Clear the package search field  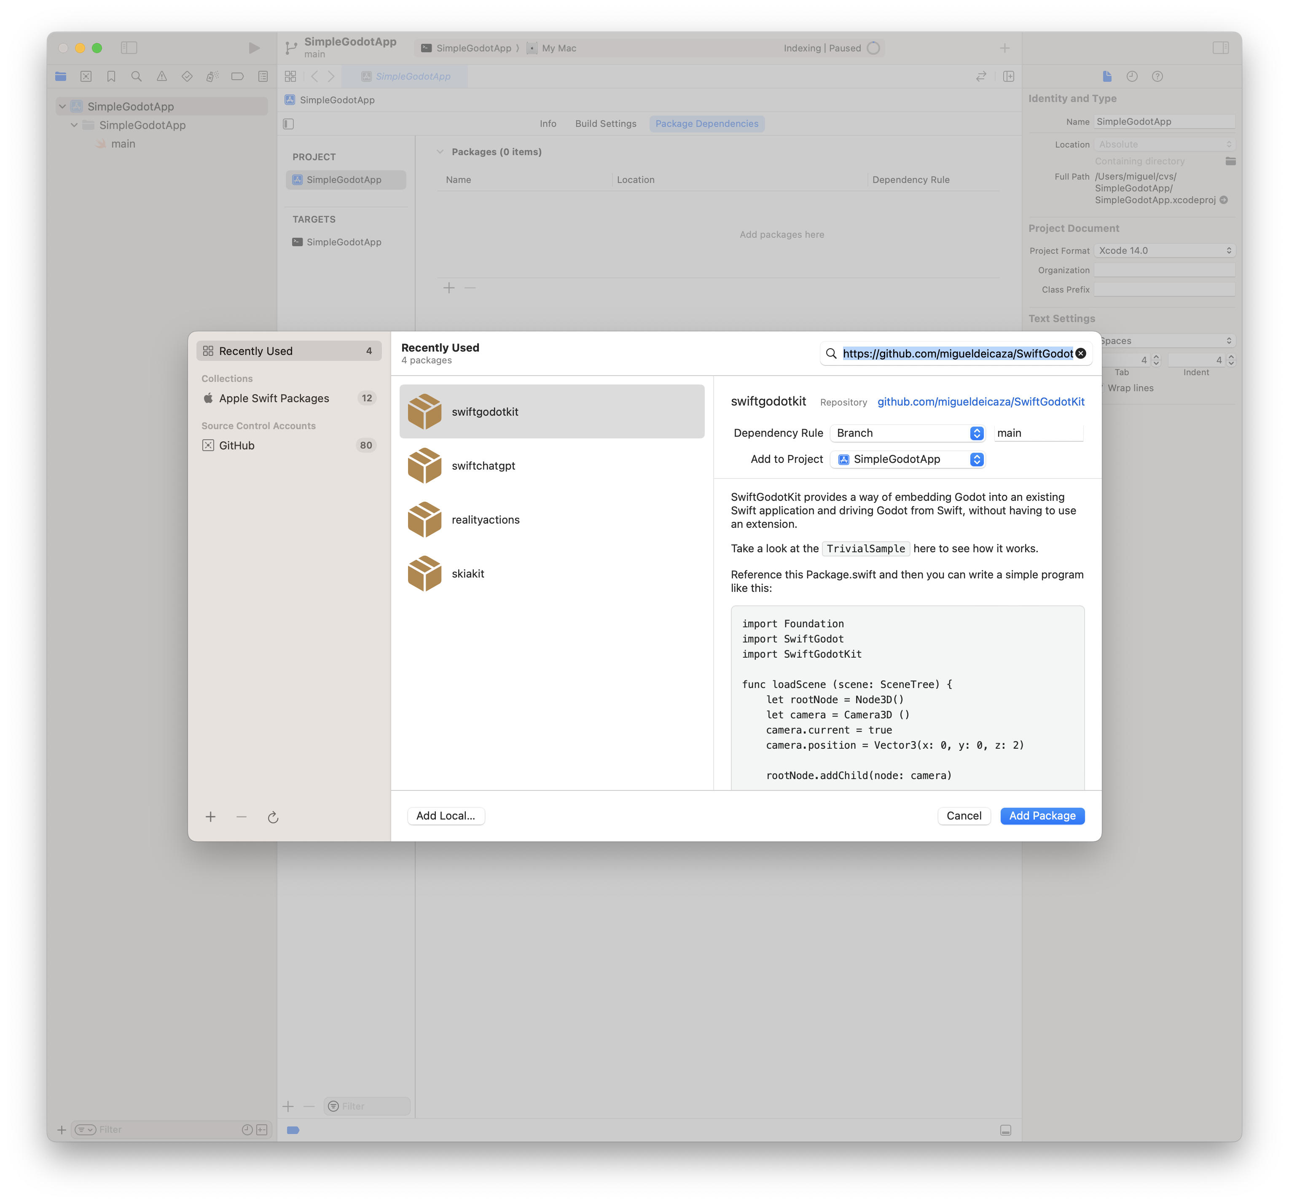point(1080,353)
